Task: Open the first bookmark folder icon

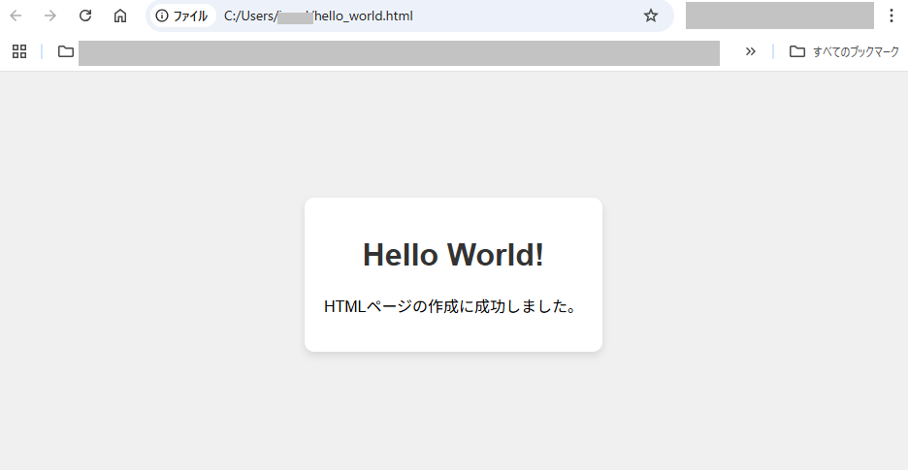Action: [65, 51]
